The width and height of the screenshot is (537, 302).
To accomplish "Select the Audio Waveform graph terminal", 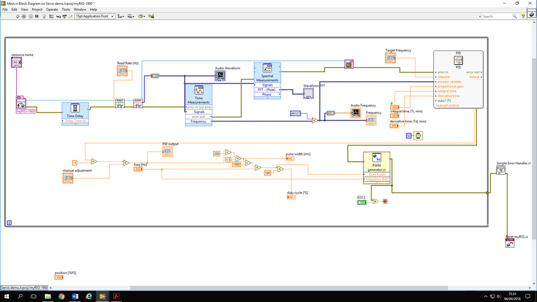I will coord(220,76).
